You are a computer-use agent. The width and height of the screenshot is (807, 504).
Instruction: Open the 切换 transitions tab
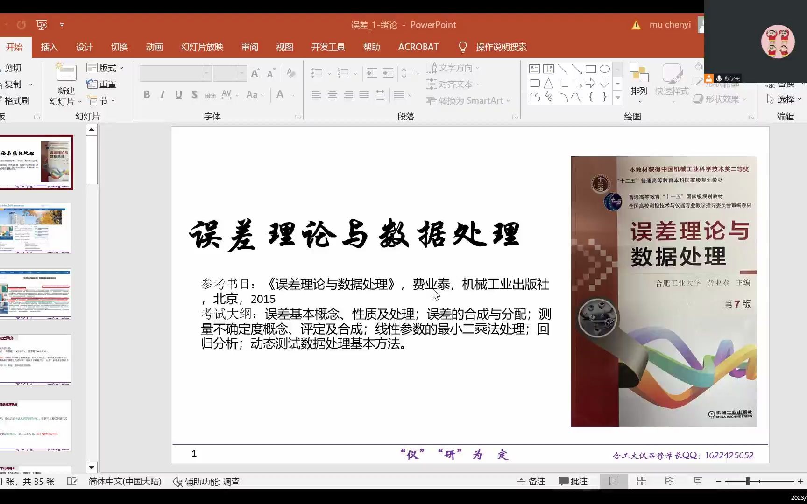coord(120,47)
